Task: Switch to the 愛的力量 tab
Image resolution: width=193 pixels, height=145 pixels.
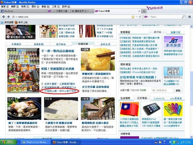Action: (71, 11)
